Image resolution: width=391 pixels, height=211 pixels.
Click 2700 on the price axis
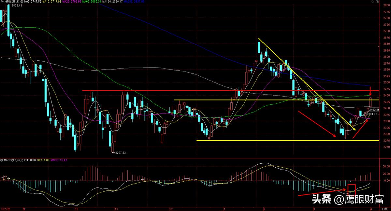(x=386, y=31)
